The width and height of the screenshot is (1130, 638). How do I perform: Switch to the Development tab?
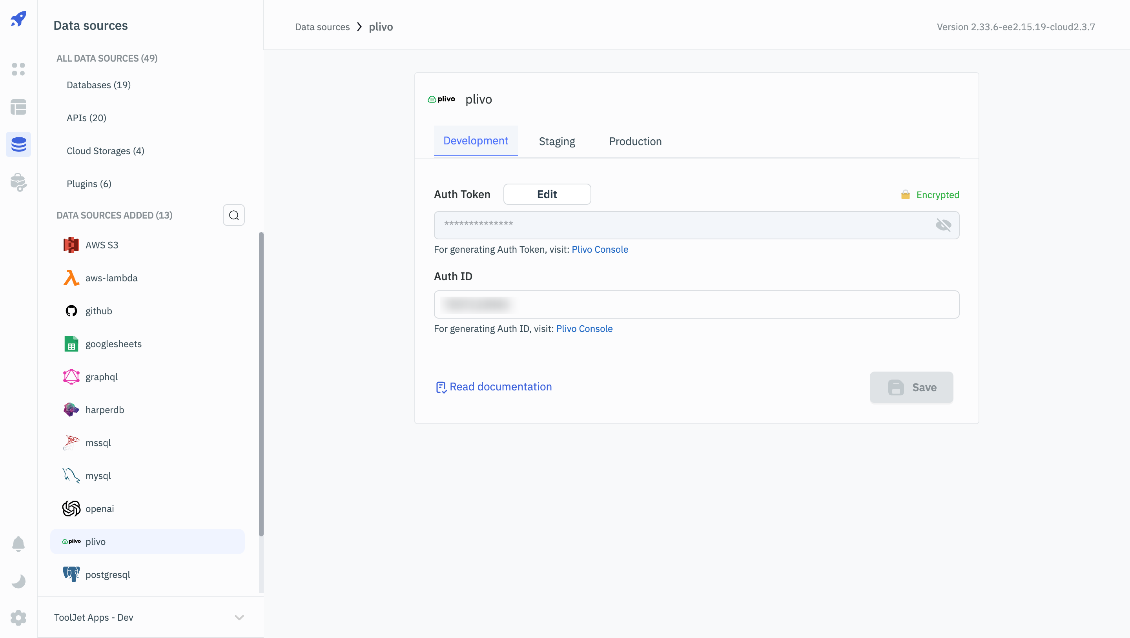coord(476,141)
